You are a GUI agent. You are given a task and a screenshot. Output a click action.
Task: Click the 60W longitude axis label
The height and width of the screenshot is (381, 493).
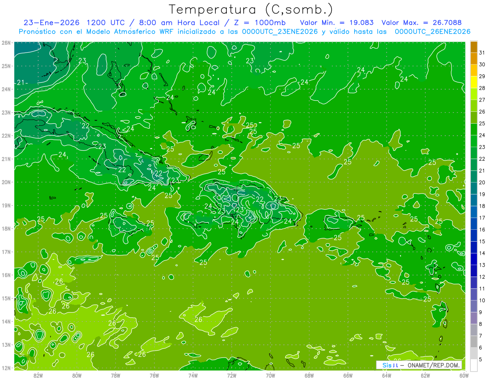tap(464, 375)
